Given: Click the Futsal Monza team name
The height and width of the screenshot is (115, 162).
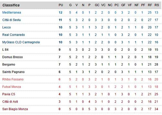Looking at the screenshot, I should [x=12, y=87].
